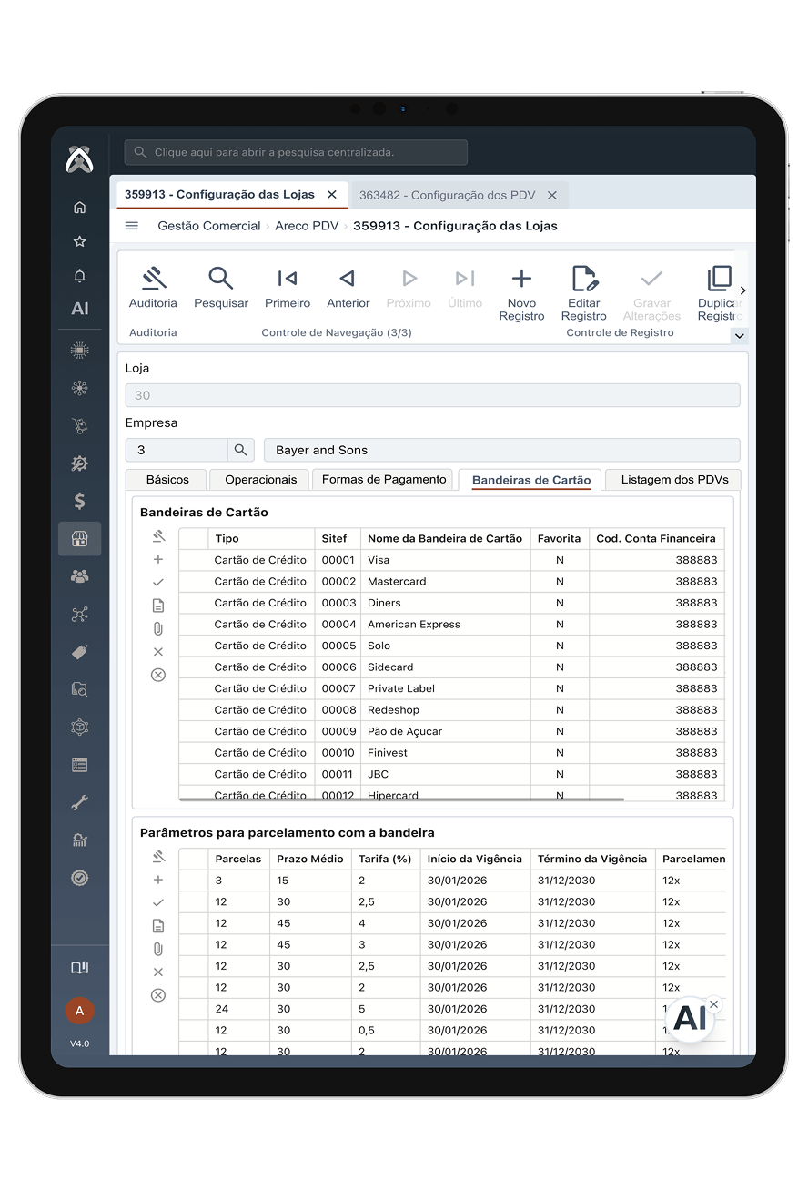808x1191 pixels.
Task: Click the Empresa code field with 3
Action: [x=177, y=450]
